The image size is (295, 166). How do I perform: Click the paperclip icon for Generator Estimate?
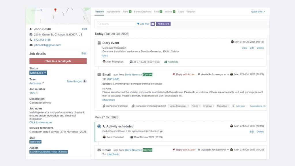(104, 106)
